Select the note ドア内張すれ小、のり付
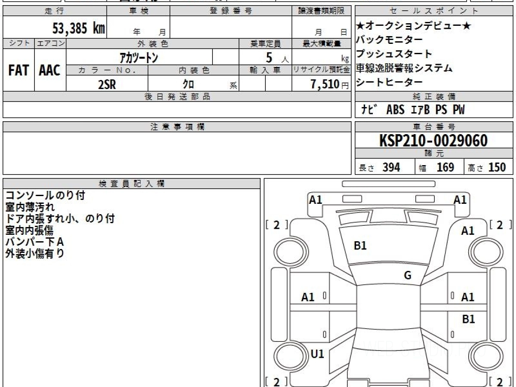This screenshot has height=387, width=516. [x=60, y=219]
